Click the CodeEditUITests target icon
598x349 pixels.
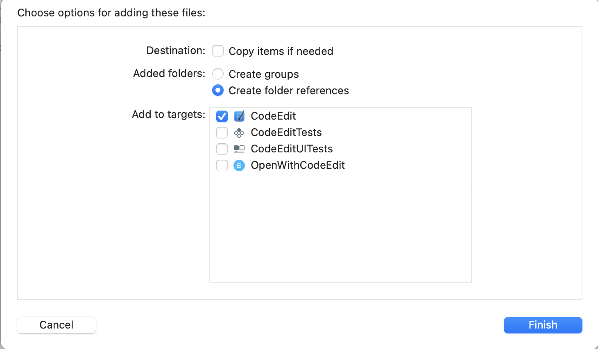[x=240, y=149]
